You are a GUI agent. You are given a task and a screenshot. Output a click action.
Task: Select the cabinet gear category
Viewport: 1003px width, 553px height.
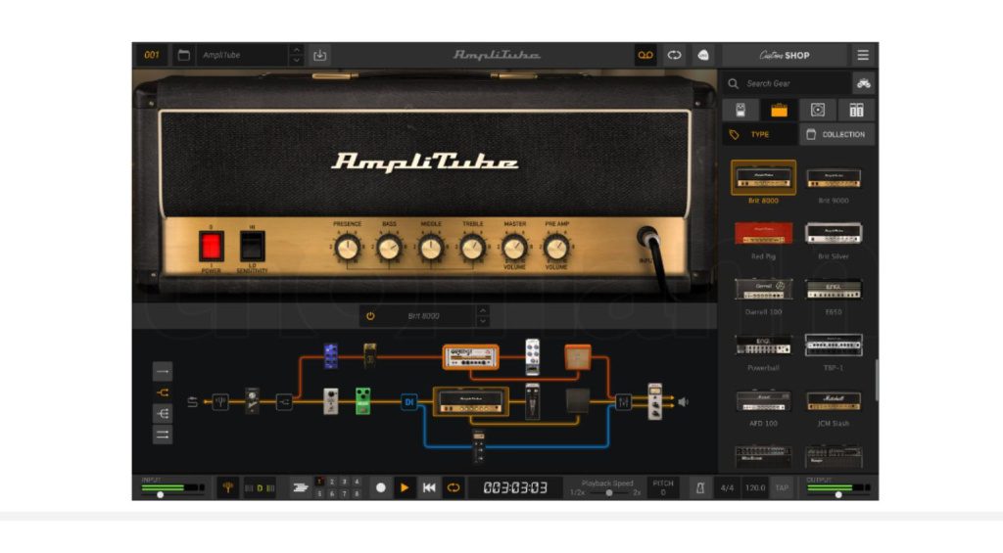818,110
